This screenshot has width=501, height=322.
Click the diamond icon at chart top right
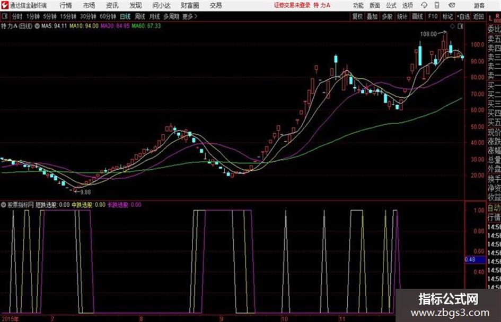tap(452, 26)
